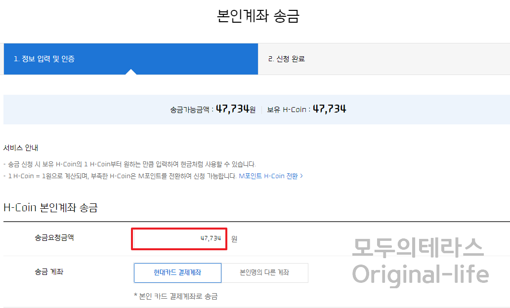
Task: Click the note 본인 카드 결제계좌로 송금
Action: pyautogui.click(x=175, y=296)
